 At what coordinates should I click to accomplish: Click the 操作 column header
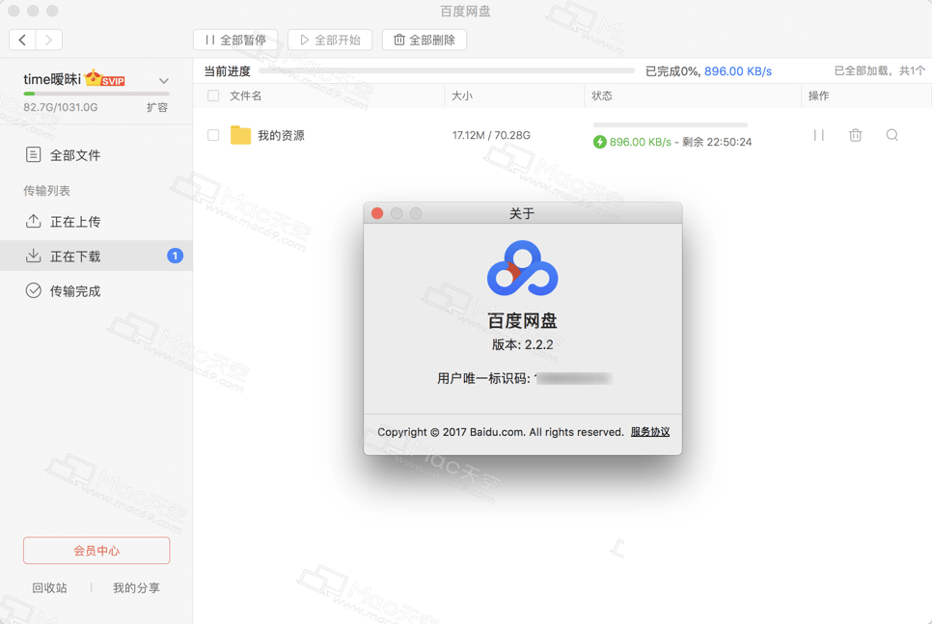818,95
